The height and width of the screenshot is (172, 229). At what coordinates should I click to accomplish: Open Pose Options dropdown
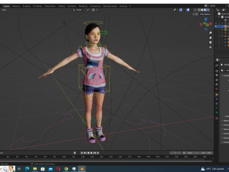point(206,14)
